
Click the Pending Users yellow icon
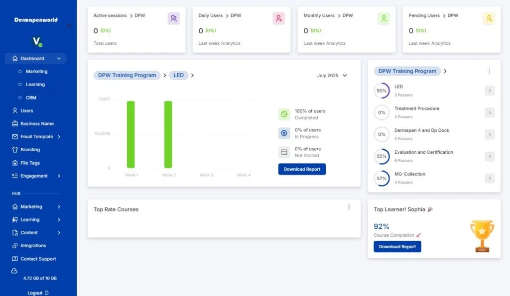tap(489, 18)
